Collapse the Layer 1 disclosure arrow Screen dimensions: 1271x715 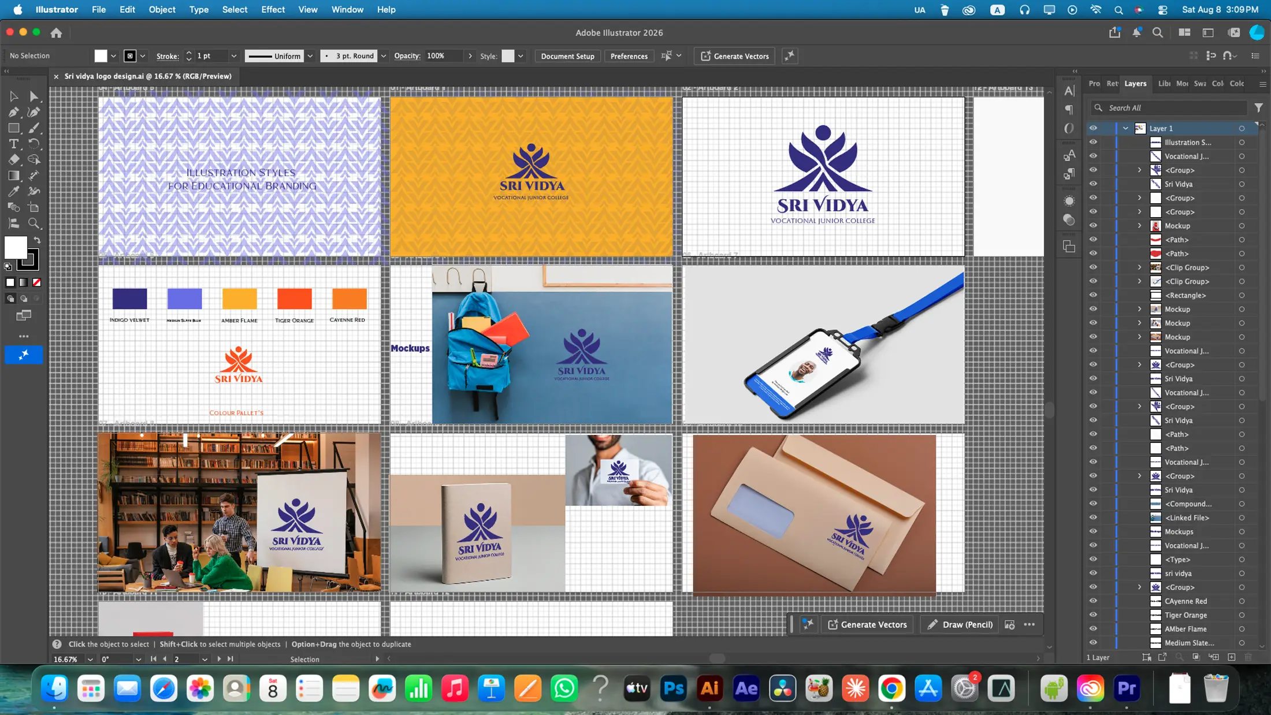click(x=1125, y=128)
